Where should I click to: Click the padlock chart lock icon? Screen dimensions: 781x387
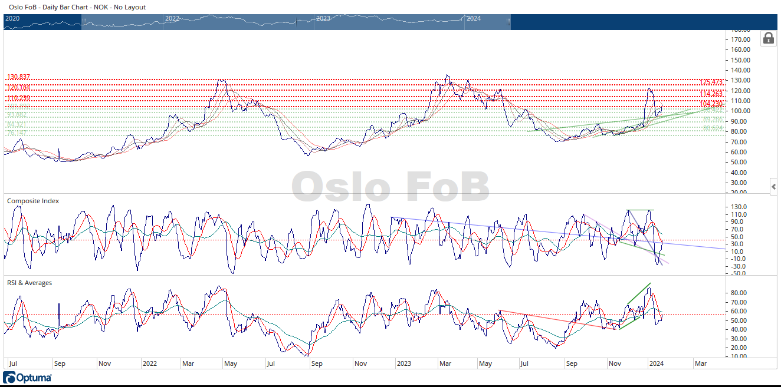point(768,38)
